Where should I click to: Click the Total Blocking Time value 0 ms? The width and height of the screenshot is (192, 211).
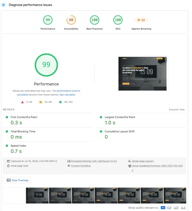click(16, 137)
